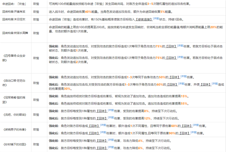Open 详情 in 彩衬镜下的幼园 强化前 line
Screen dimensions: 226x152
[110, 140]
